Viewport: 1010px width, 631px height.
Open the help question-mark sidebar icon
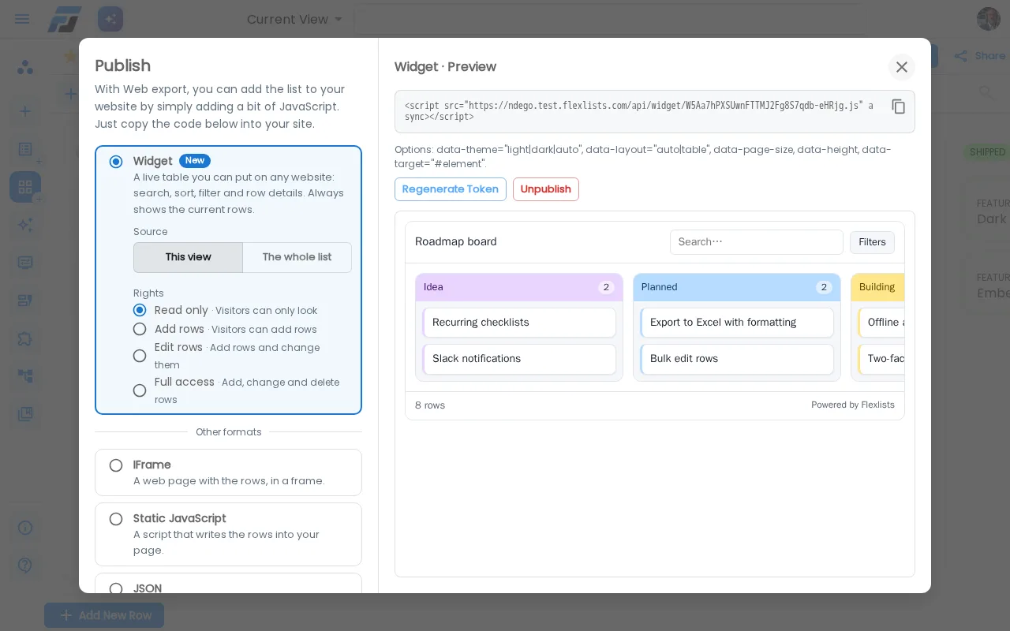pyautogui.click(x=25, y=565)
